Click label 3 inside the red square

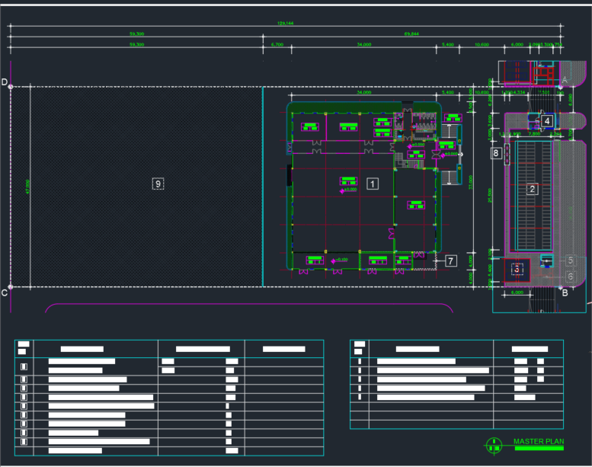point(517,269)
